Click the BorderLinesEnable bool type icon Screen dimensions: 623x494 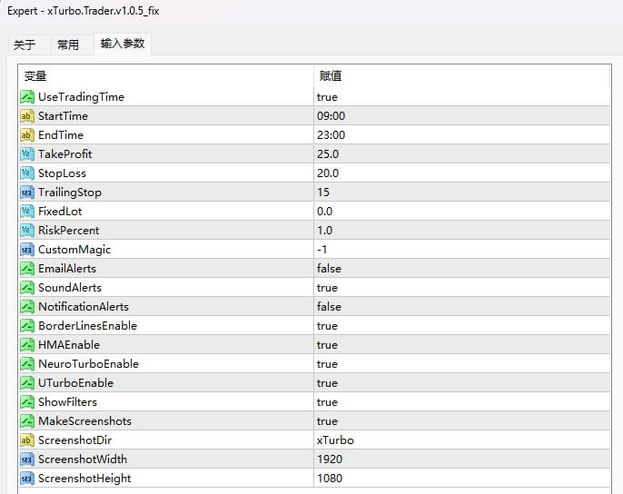tap(27, 326)
